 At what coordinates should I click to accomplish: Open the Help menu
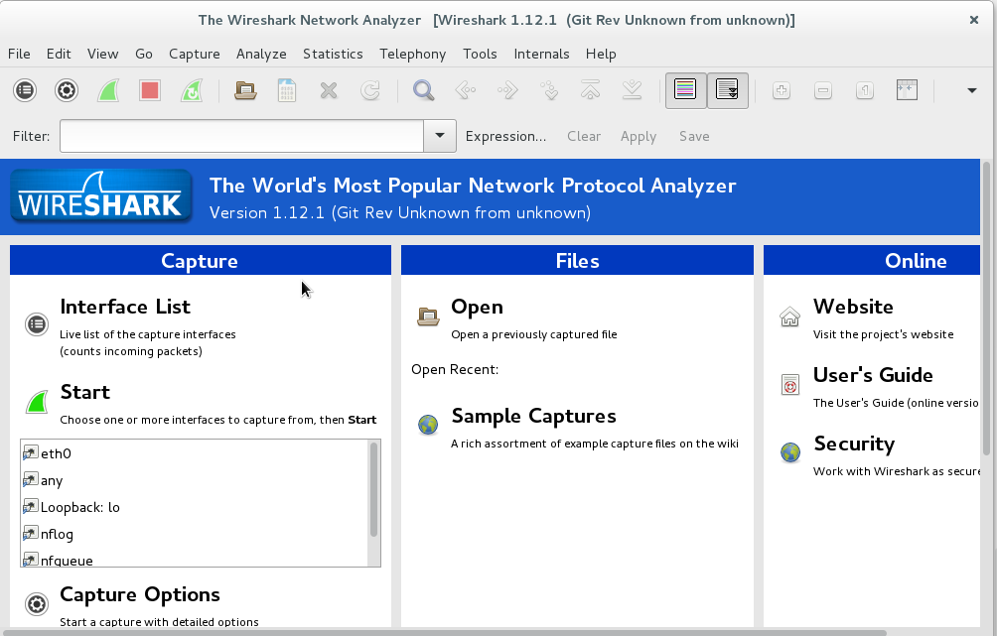click(601, 54)
